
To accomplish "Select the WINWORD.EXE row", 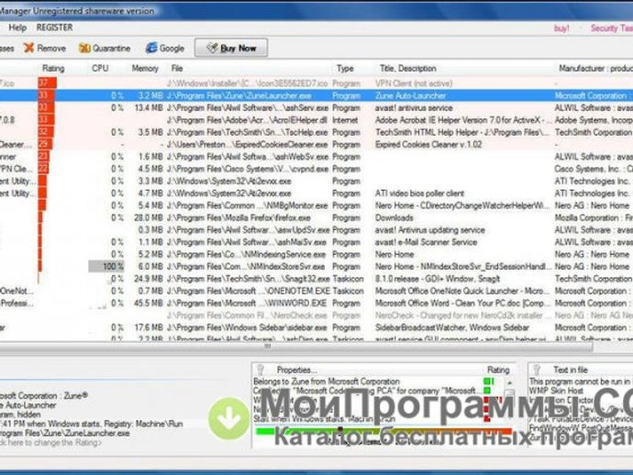I will pos(316,304).
